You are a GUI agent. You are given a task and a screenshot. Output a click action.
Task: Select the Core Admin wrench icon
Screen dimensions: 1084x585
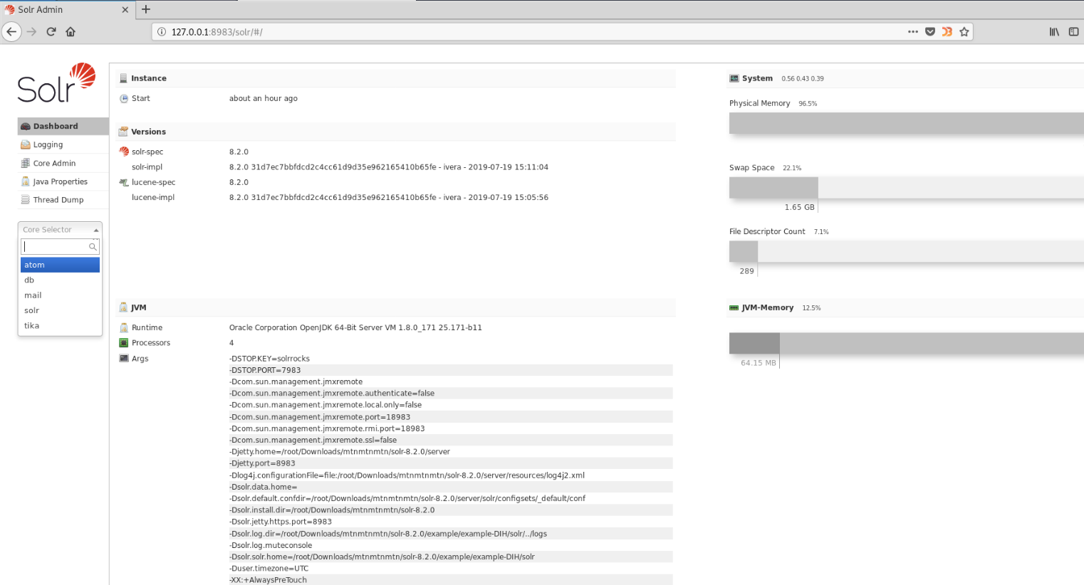click(x=26, y=163)
